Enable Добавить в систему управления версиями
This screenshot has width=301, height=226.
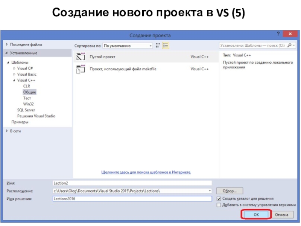coord(219,205)
